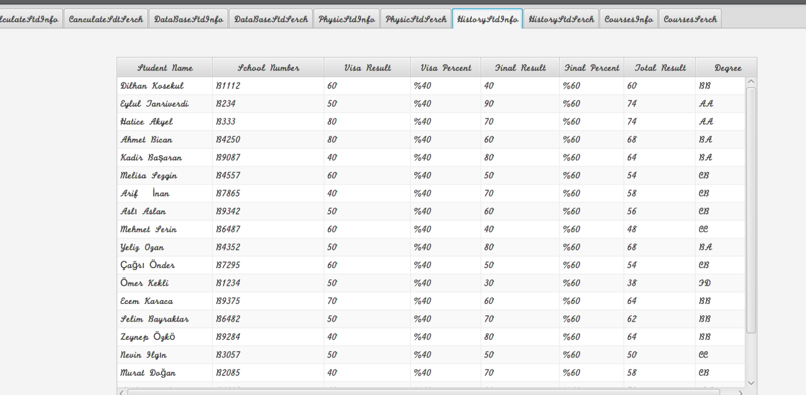Select student name Yeliz Ozan
The width and height of the screenshot is (806, 395).
point(142,247)
